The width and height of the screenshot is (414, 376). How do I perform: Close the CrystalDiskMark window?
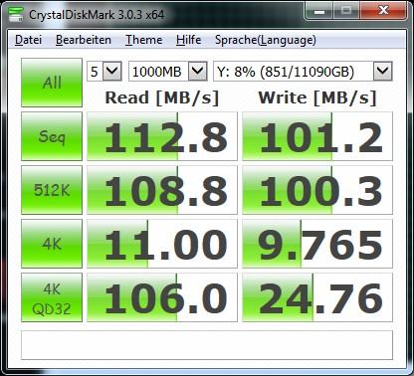click(383, 11)
